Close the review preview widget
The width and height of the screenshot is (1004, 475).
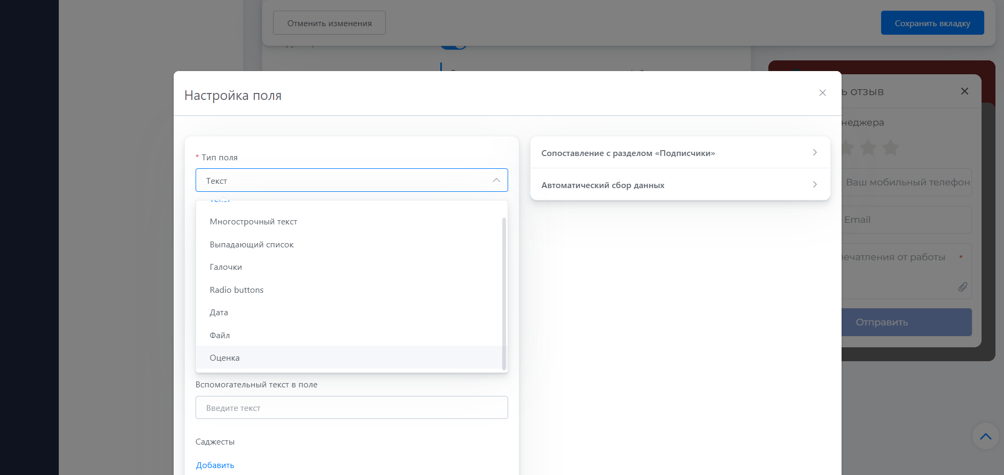tap(964, 91)
